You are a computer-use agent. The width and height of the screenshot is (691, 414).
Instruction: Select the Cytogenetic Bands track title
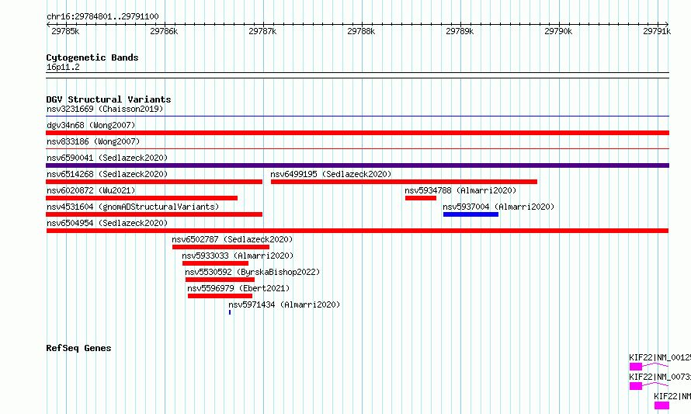(92, 57)
